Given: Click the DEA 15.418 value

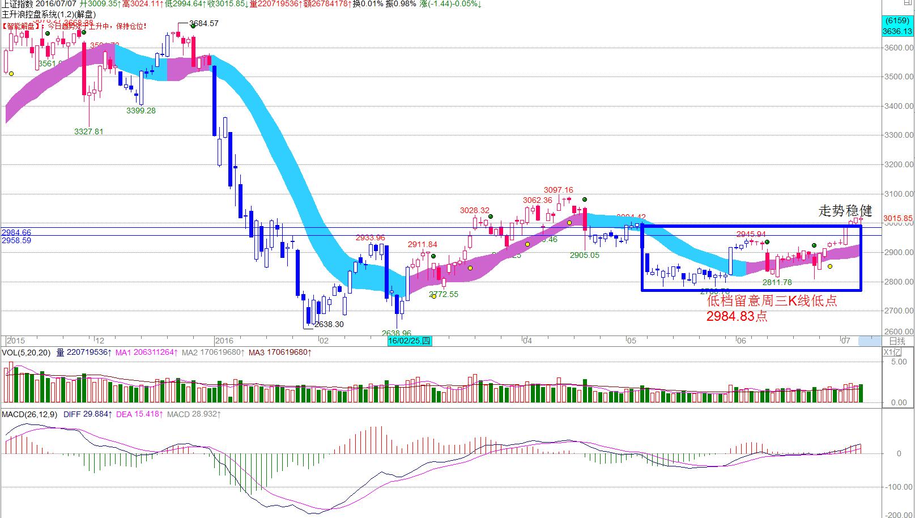Looking at the screenshot, I should 140,414.
